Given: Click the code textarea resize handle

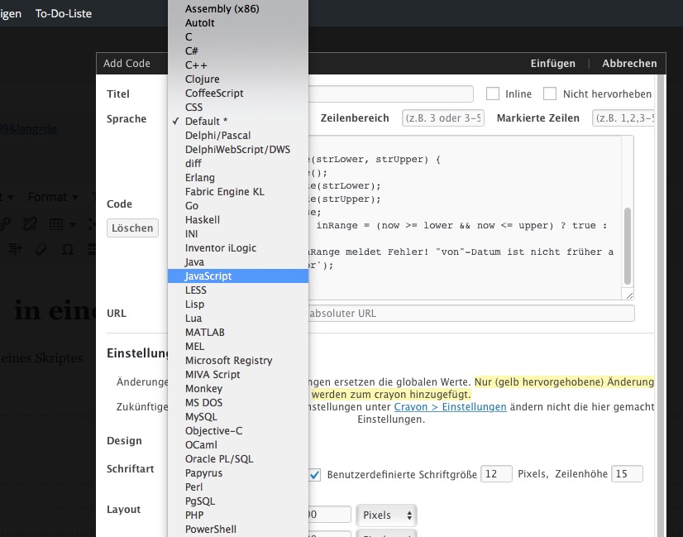Looking at the screenshot, I should pos(629,295).
